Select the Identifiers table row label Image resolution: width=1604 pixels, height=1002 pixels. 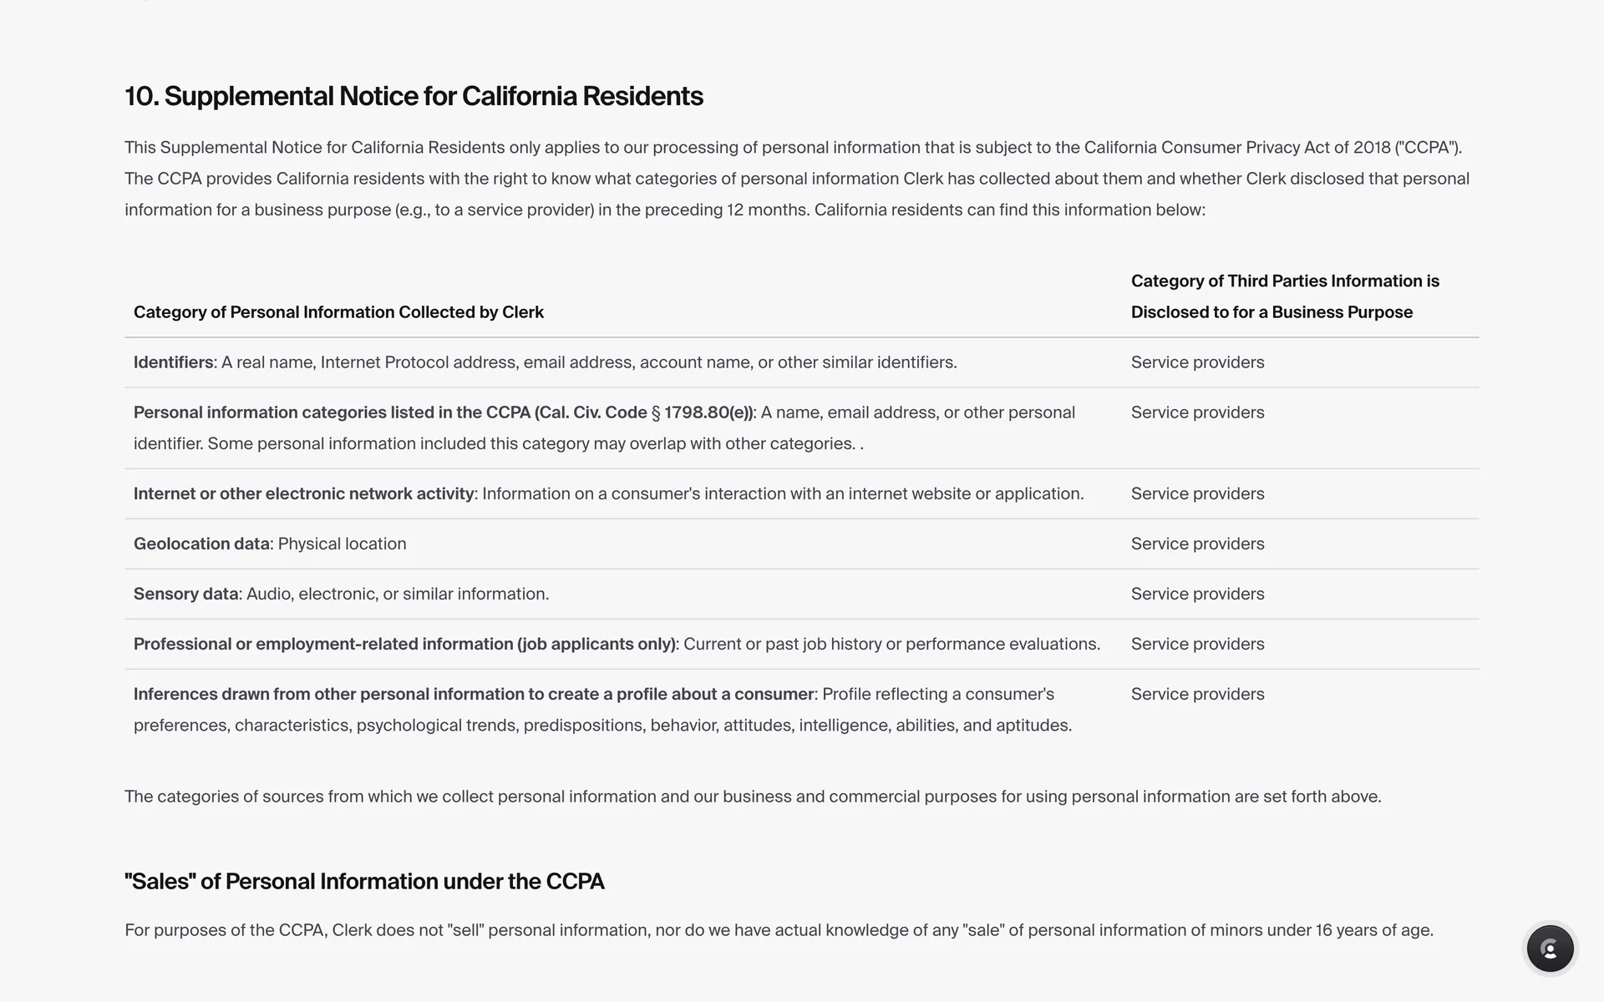tap(173, 362)
